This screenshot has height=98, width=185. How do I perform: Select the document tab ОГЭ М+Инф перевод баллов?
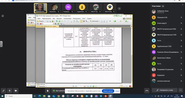[47, 26]
